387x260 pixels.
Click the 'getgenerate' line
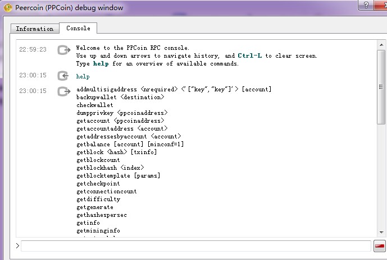95,207
